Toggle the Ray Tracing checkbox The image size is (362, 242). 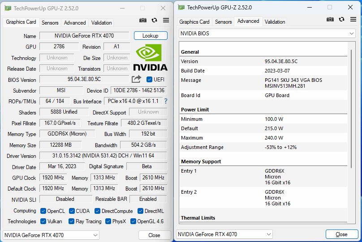(71, 221)
